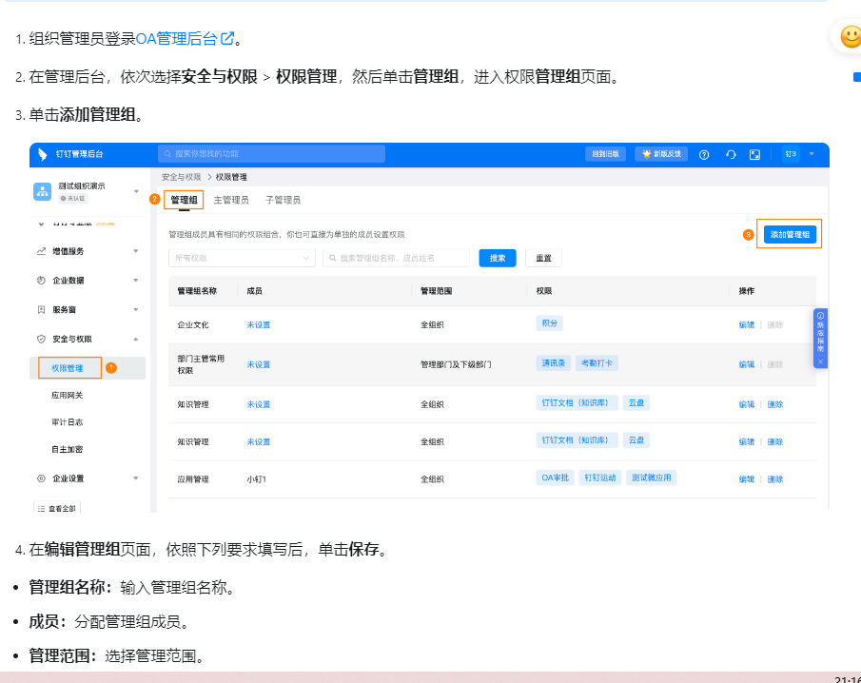Click the 服务窗 icon
This screenshot has width=861, height=683.
tap(41, 310)
